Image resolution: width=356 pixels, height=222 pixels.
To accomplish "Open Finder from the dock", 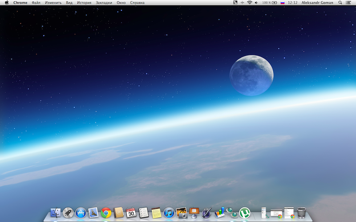I will (x=56, y=213).
